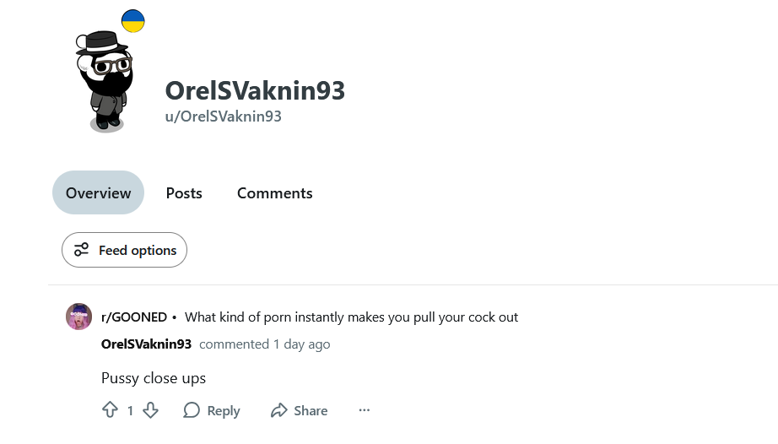Image resolution: width=778 pixels, height=444 pixels.
Task: Switch to the Overview tab
Action: click(x=99, y=193)
